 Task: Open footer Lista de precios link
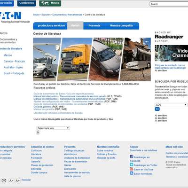point(72,176)
